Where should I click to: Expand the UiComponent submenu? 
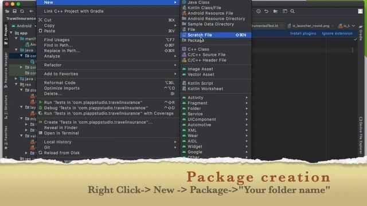216,120
